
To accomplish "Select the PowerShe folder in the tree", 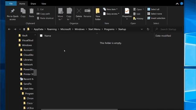I will pos(27,69).
